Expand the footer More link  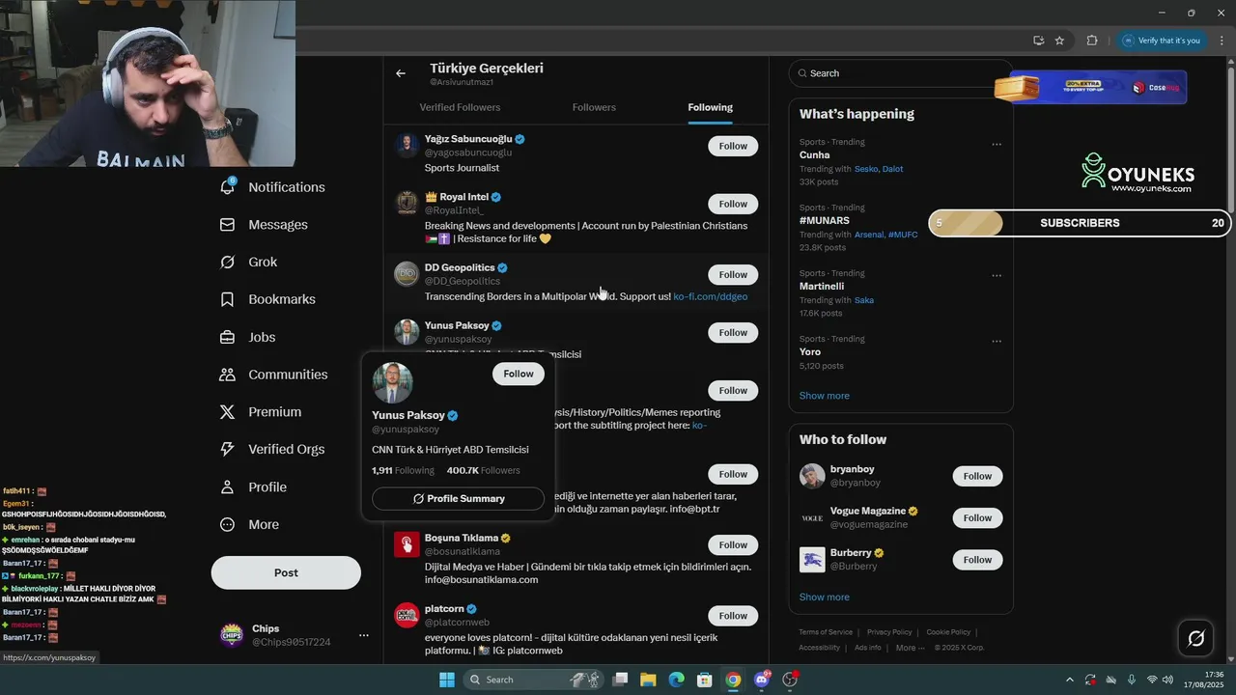910,648
